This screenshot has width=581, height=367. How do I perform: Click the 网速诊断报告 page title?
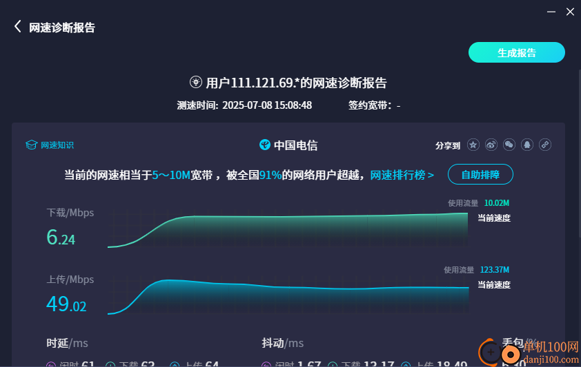coord(62,28)
